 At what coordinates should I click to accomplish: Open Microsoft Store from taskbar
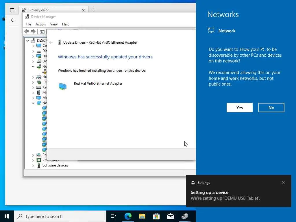pos(156,216)
